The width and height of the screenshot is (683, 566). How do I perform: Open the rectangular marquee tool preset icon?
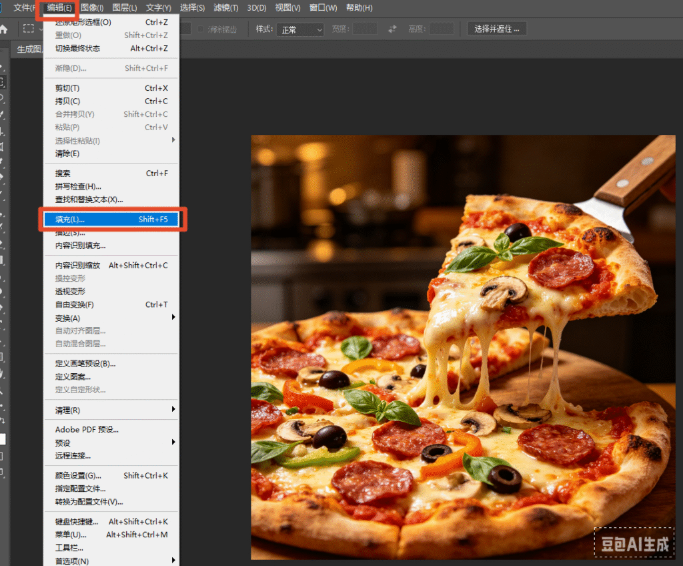(29, 29)
